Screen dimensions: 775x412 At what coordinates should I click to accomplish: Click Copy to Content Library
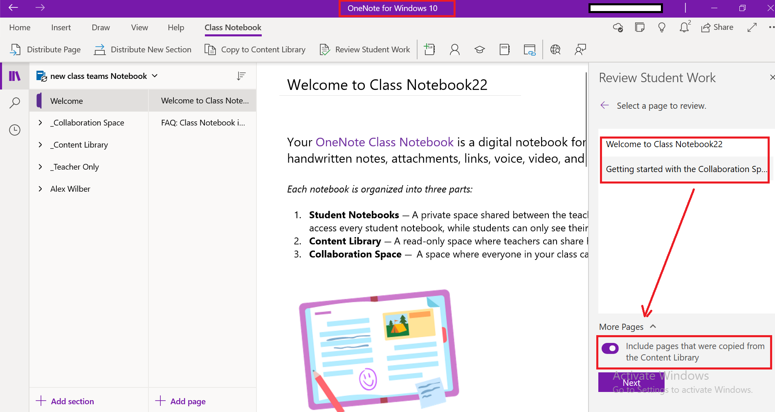(x=255, y=49)
